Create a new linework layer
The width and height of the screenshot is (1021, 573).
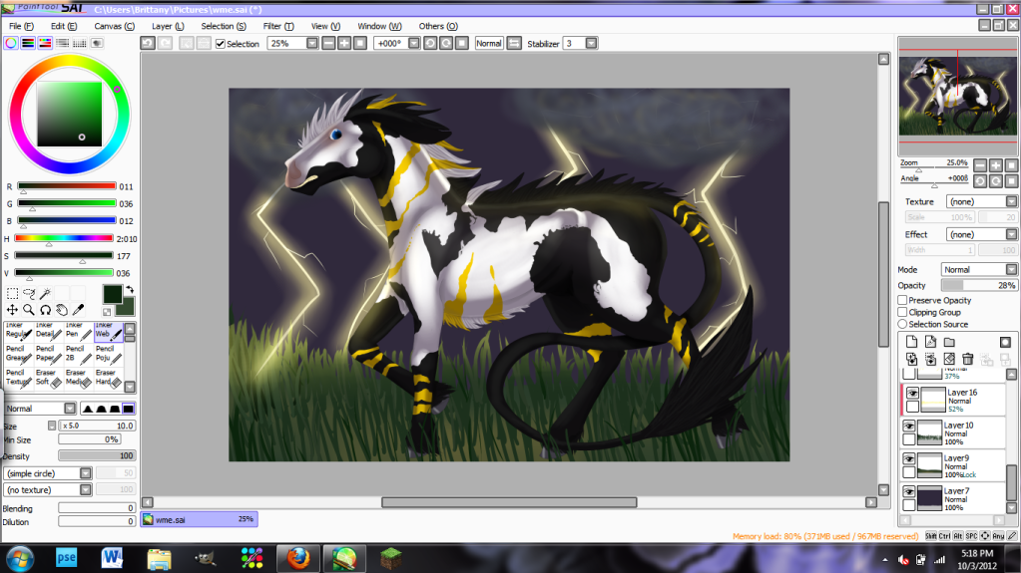click(930, 342)
